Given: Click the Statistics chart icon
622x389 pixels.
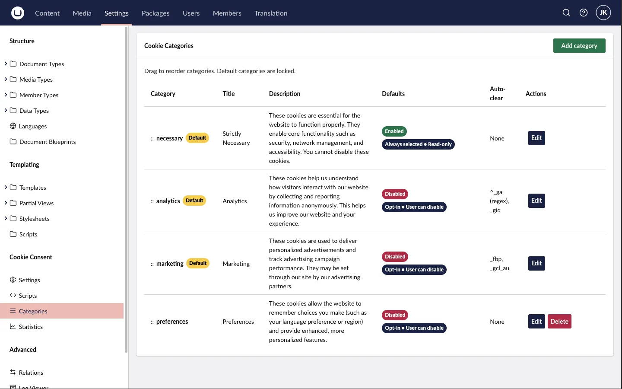Looking at the screenshot, I should point(13,327).
